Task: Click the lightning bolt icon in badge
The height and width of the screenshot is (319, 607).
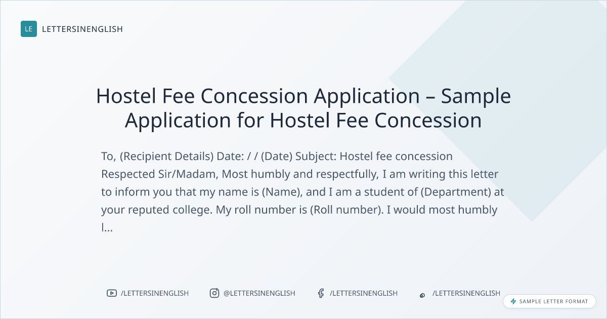Action: pos(513,301)
